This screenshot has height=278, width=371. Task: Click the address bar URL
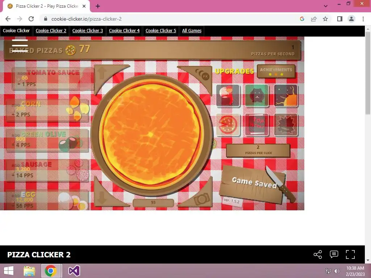(86, 19)
